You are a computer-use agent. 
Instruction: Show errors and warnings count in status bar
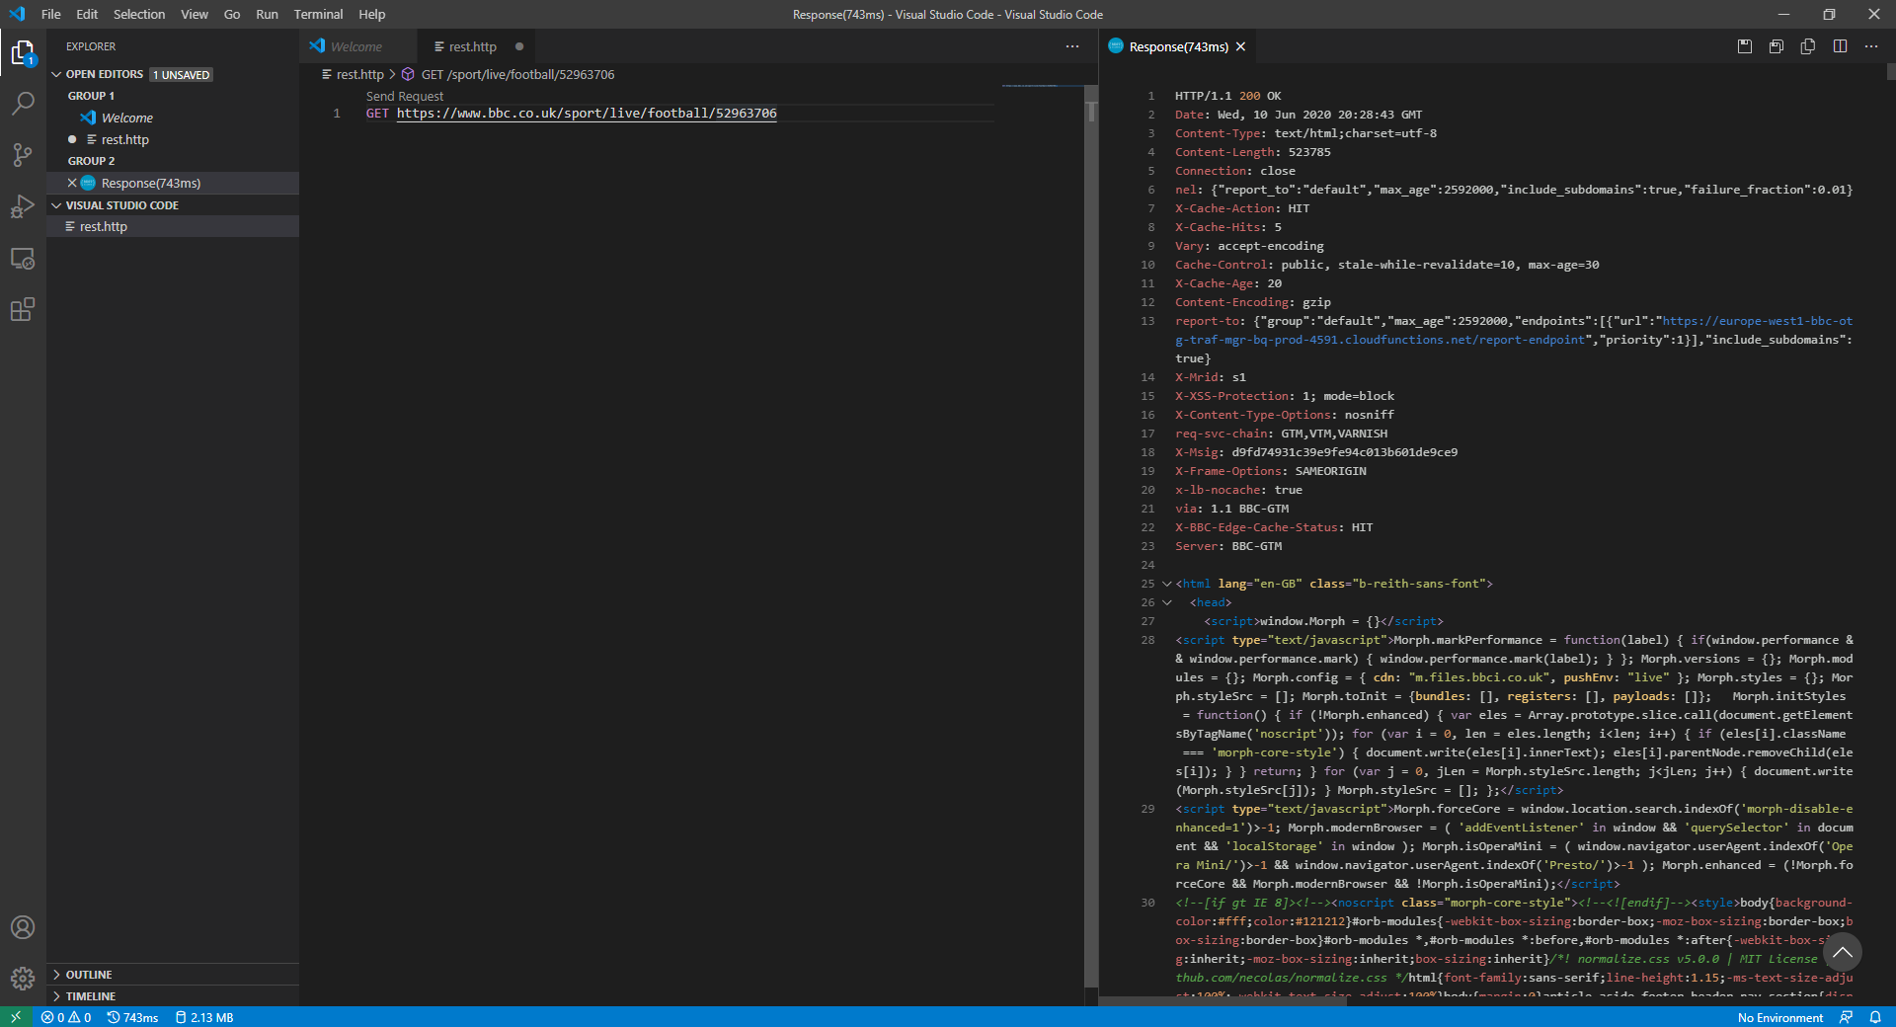pyautogui.click(x=66, y=1017)
